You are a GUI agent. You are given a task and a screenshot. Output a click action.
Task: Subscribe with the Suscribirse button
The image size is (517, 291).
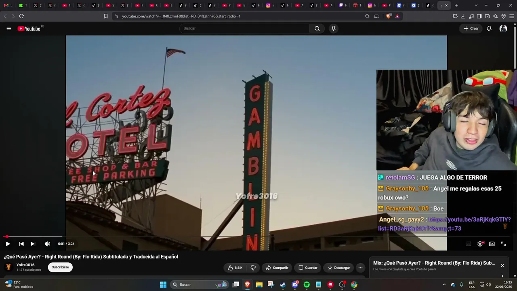coord(60,267)
